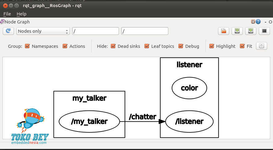Uncheck the Debug hide checkbox
Screen dimensions: 273x150
click(x=181, y=46)
